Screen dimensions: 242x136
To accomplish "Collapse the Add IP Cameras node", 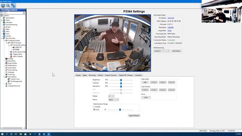I will (x=6, y=43).
